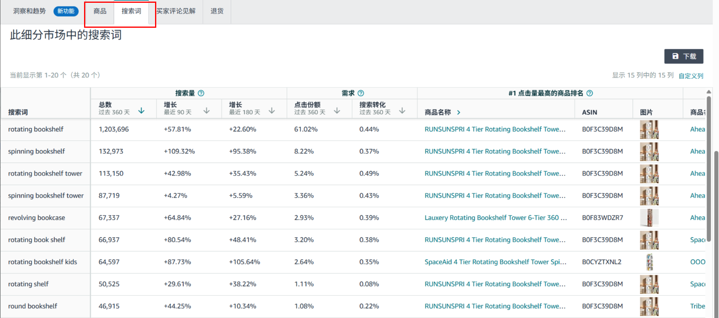Sort by 总数 过去 360 天 arrow
Screen dimensions: 719x318
[141, 111]
